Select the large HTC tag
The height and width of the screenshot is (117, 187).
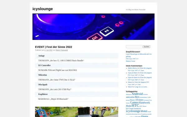click(x=135, y=105)
